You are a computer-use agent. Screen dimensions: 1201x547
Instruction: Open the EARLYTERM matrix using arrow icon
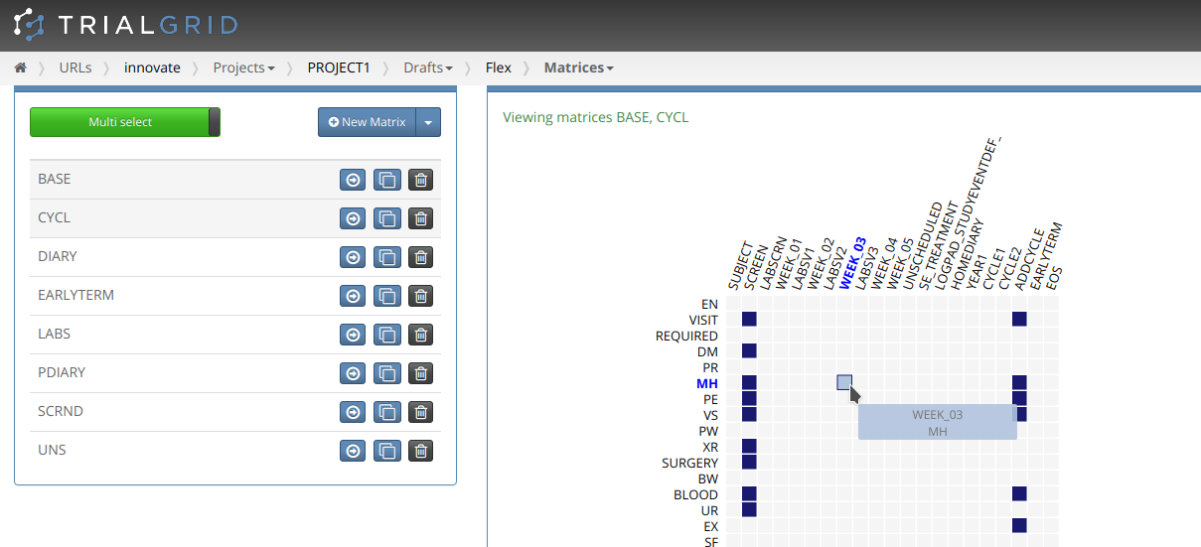coord(353,296)
